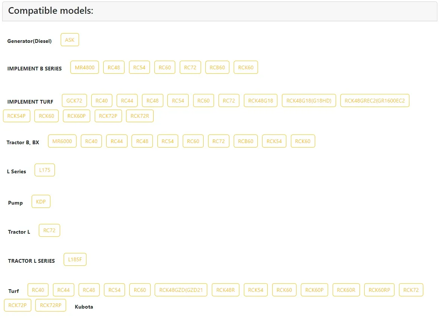The height and width of the screenshot is (322, 440).
Task: Click RCK54 in the Tractor B, BX row
Action: 274,141
